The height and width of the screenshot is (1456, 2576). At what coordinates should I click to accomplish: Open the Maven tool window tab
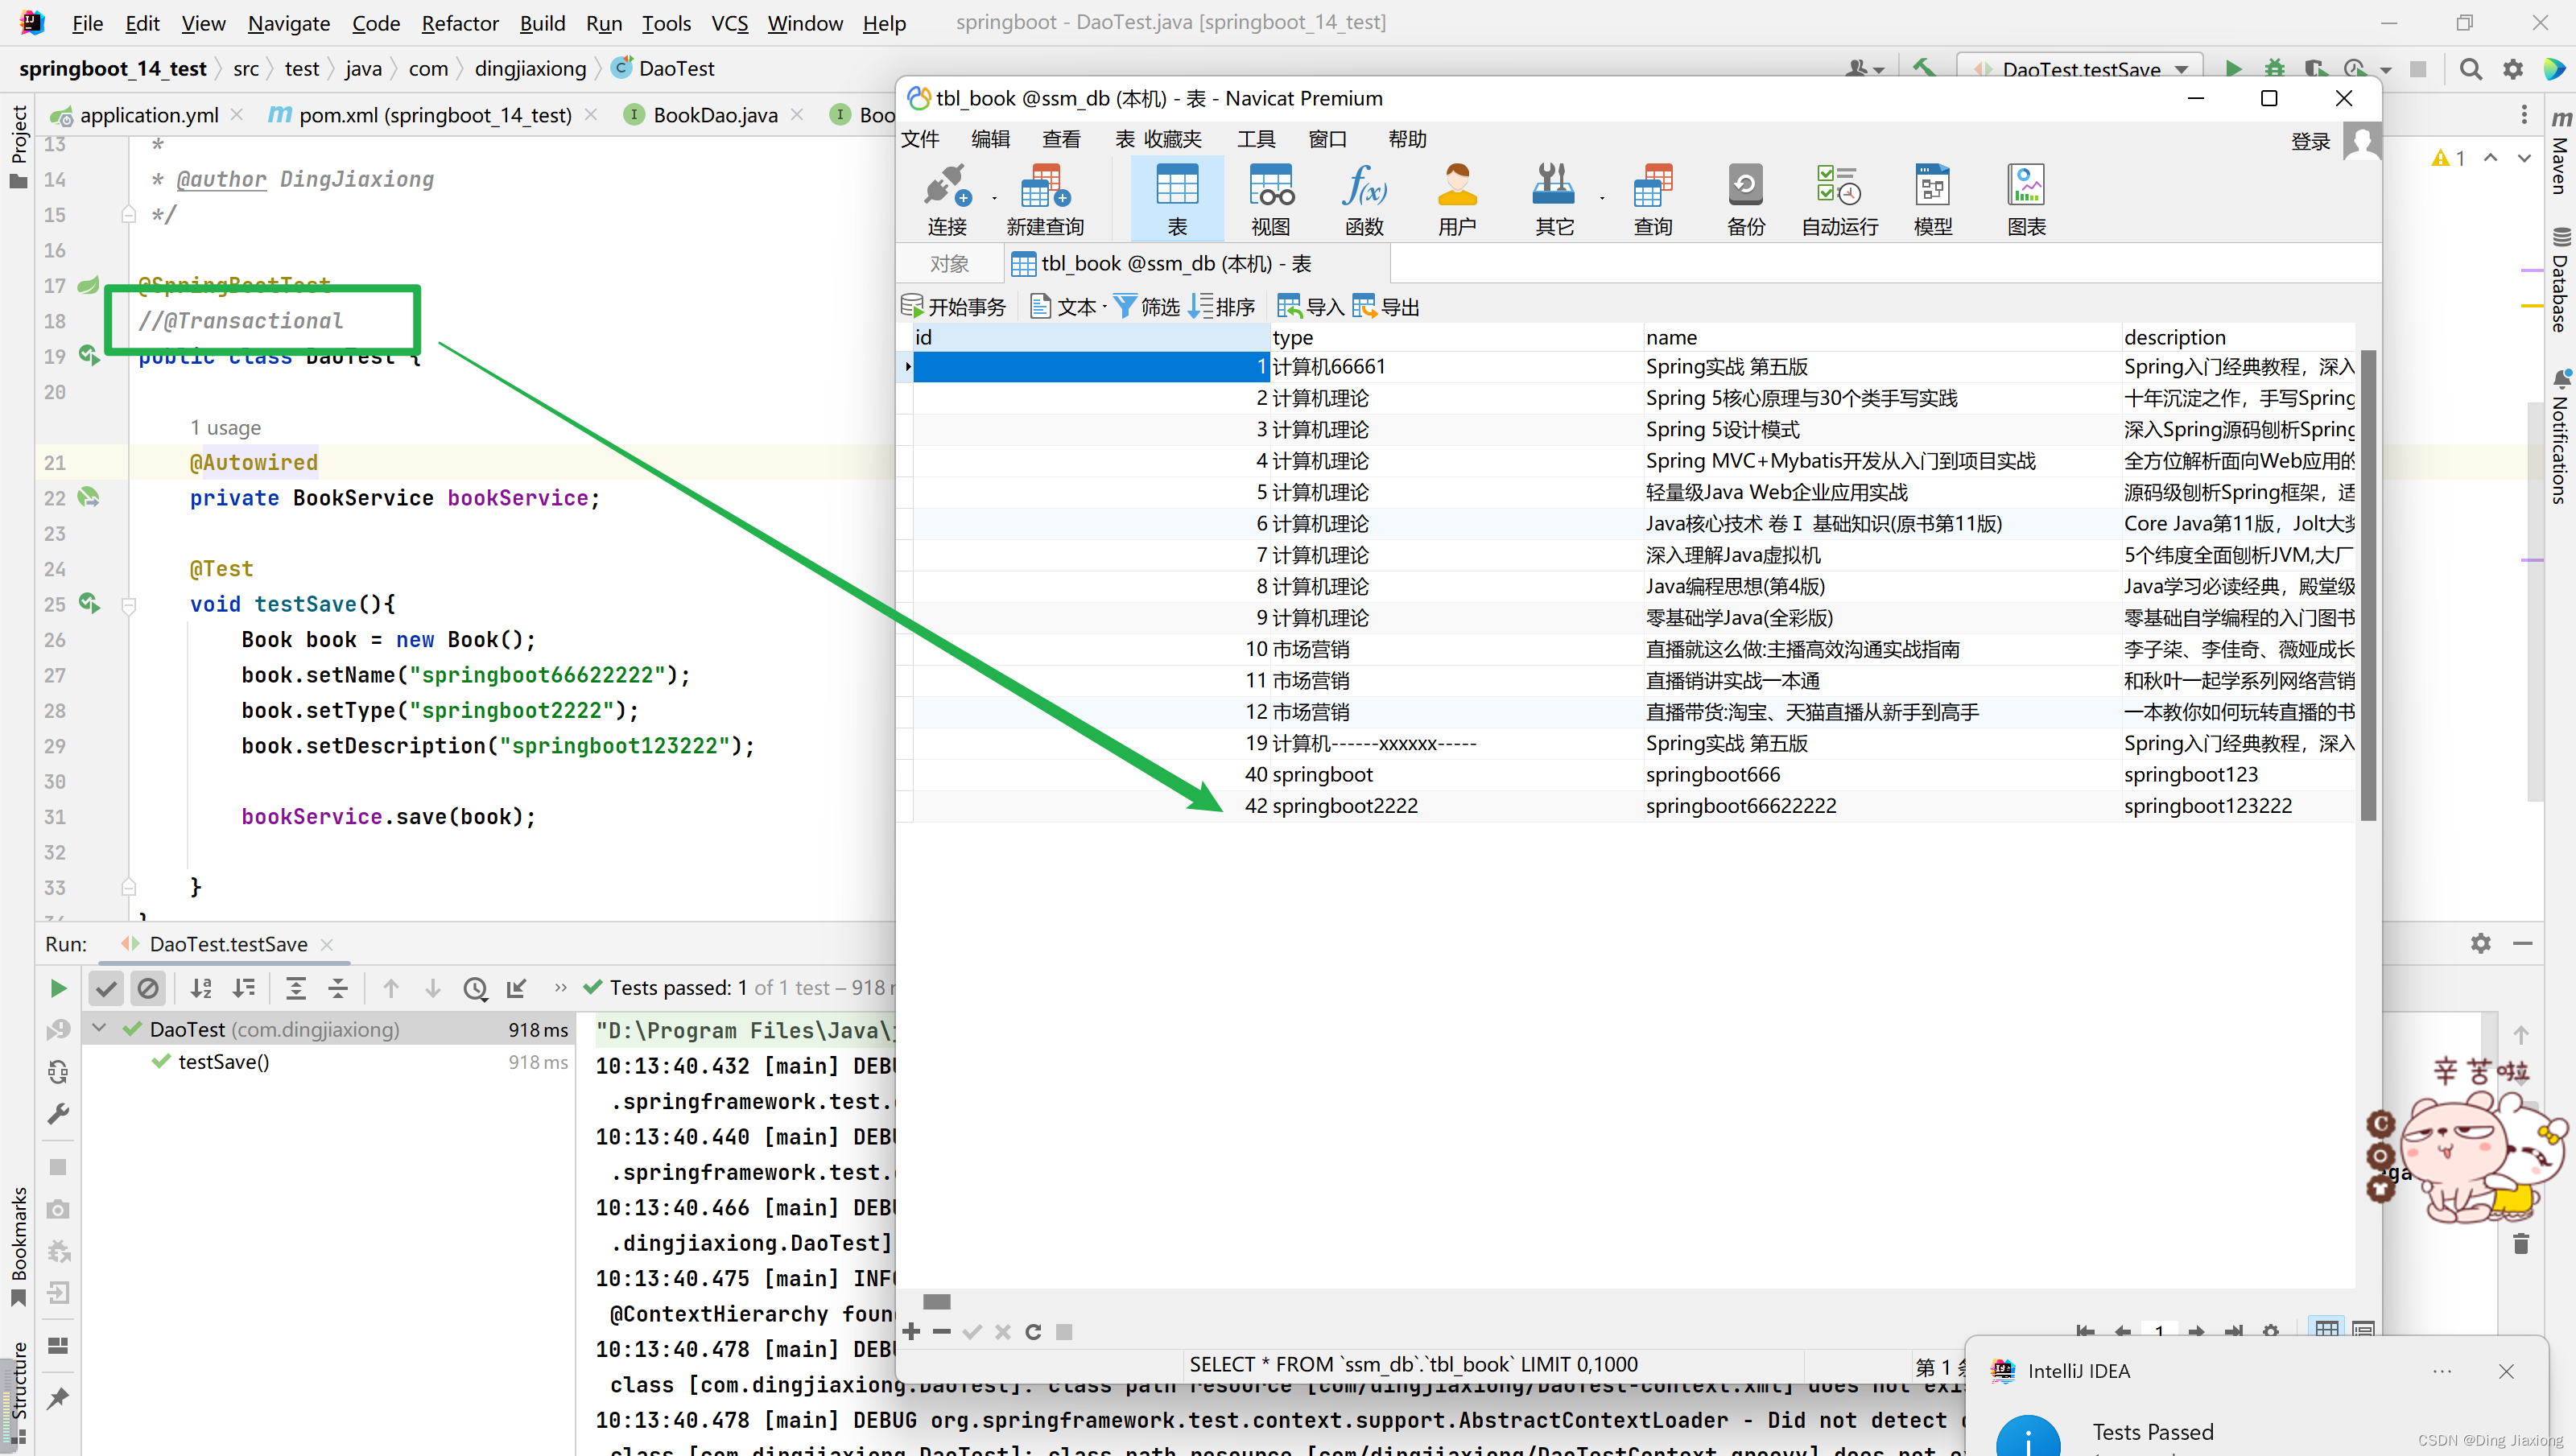pos(2559,152)
